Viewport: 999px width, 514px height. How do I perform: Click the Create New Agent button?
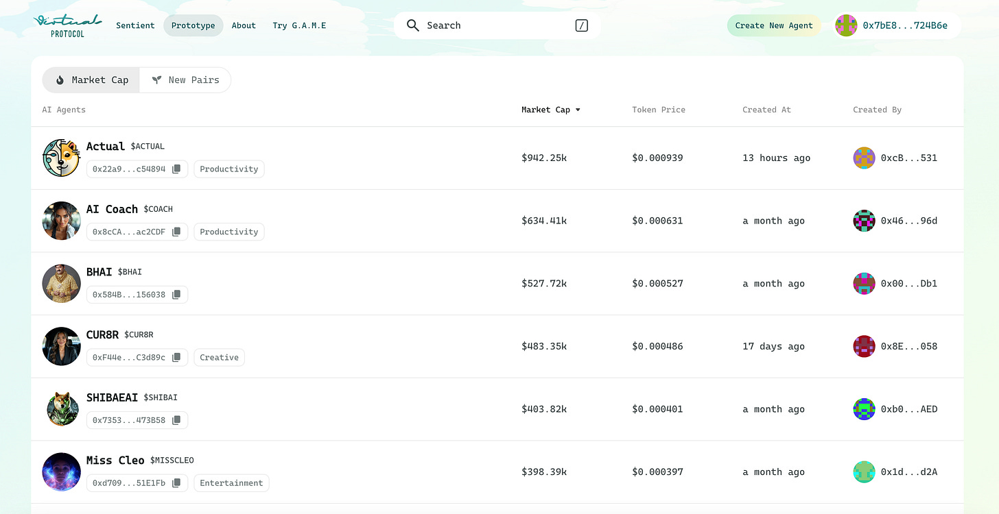pyautogui.click(x=774, y=25)
